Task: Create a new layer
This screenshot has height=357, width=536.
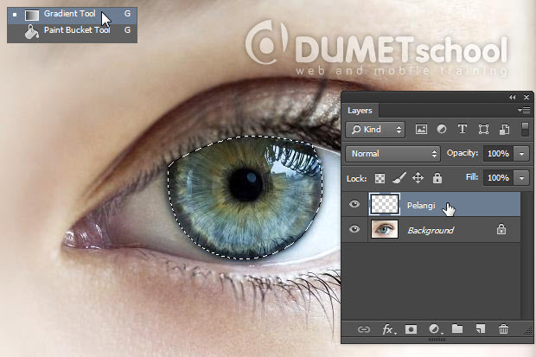Action: click(481, 329)
